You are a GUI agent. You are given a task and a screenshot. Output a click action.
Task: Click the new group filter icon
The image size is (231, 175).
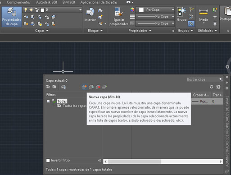click(x=54, y=87)
